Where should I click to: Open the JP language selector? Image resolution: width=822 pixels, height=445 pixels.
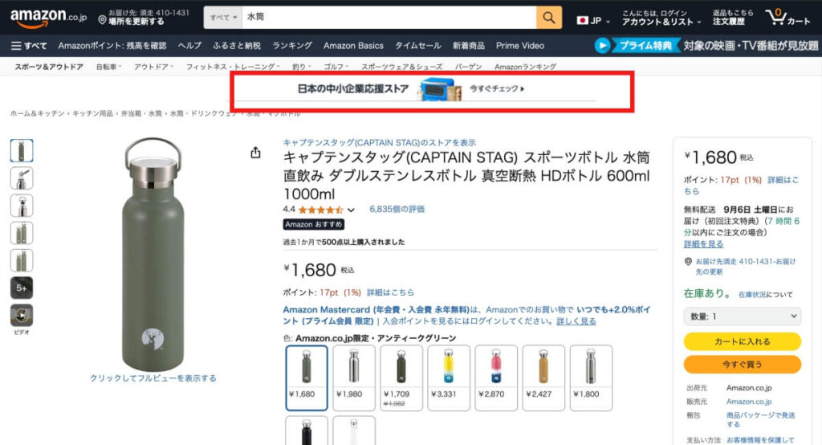(x=593, y=19)
